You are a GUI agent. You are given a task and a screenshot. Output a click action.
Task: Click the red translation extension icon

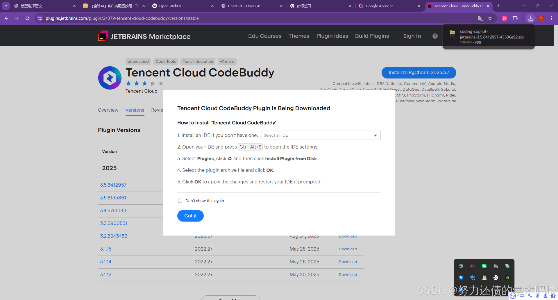505,18
